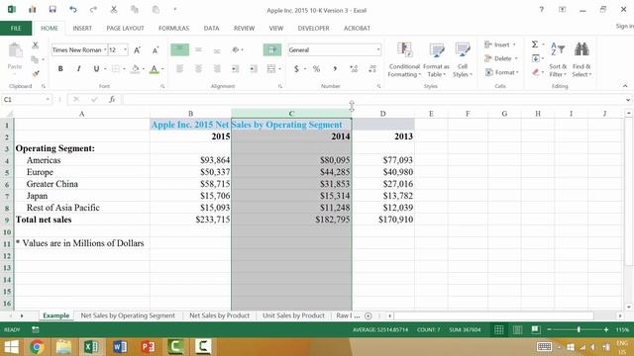
Task: Click the AutoSum sigma icon
Action: [x=535, y=44]
